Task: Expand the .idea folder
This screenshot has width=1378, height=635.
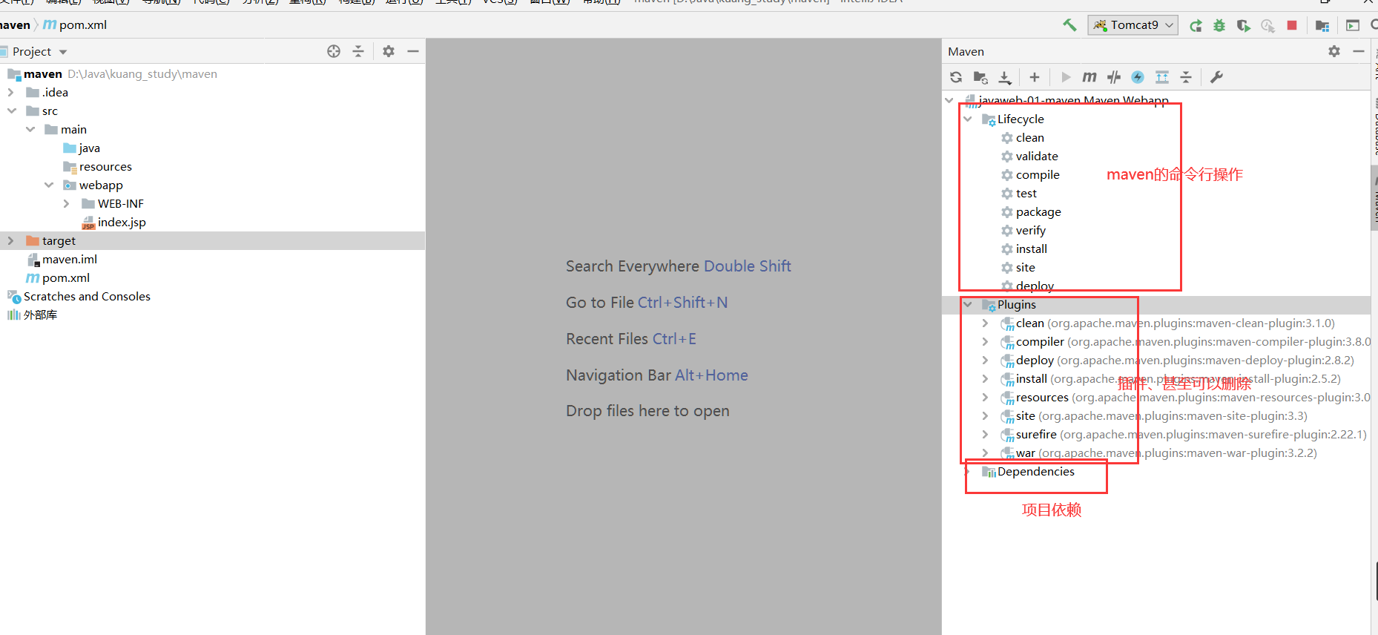Action: pyautogui.click(x=10, y=93)
